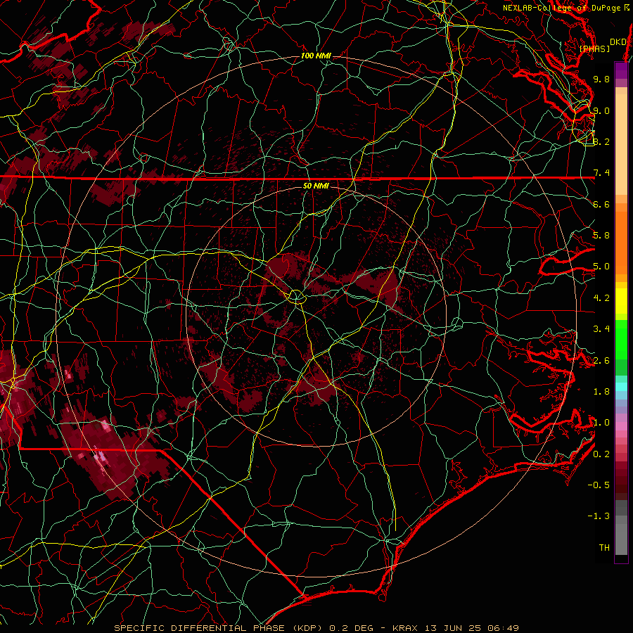Click the 50 NMI range ring label

point(316,186)
